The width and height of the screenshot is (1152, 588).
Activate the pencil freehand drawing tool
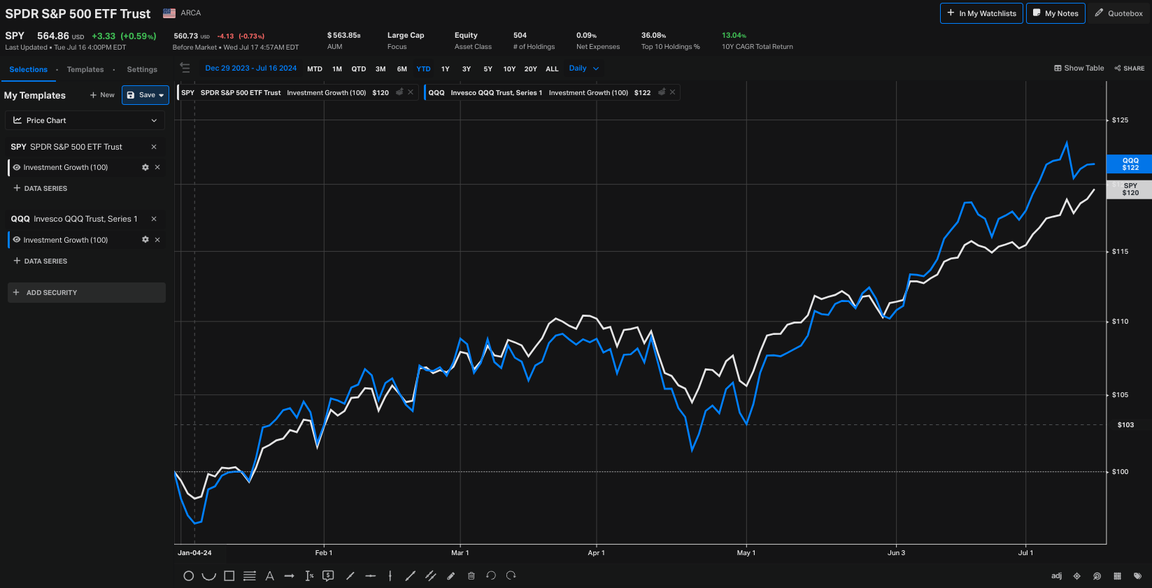451,576
